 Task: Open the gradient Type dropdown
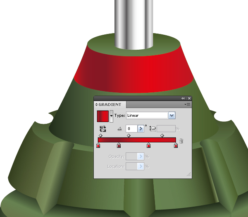pyautogui.click(x=172, y=116)
